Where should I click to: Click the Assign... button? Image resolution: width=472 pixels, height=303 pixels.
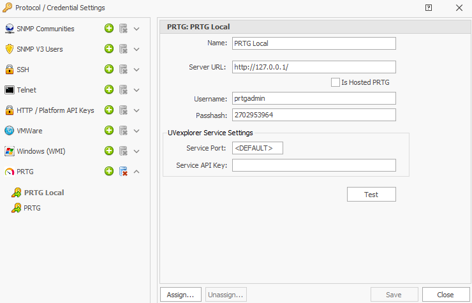pyautogui.click(x=181, y=295)
